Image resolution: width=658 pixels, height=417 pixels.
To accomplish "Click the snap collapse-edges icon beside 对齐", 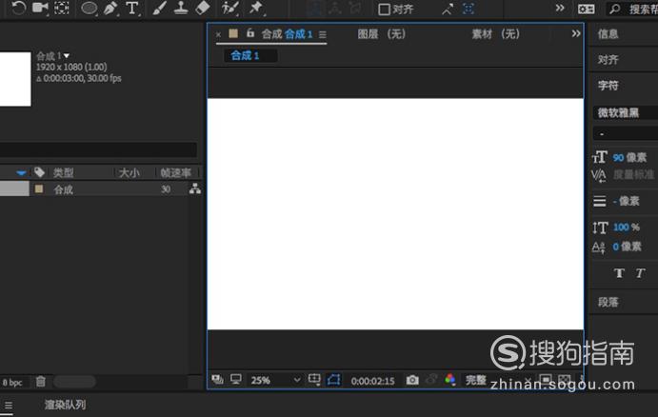I will pos(448,9).
